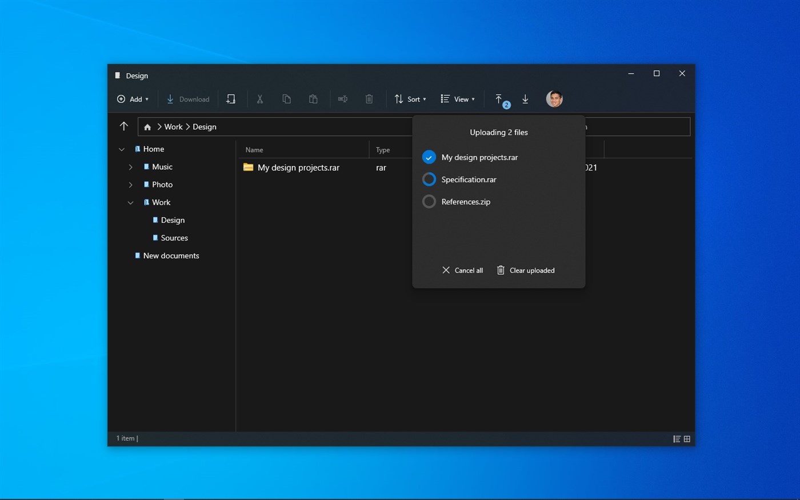Go up one folder level
The height and width of the screenshot is (500, 800).
(124, 126)
